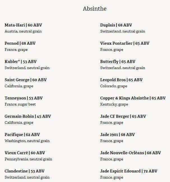This screenshot has width=170, height=182.
Task: Click the Tenneyson 53 ABV entry
Action: point(24,98)
